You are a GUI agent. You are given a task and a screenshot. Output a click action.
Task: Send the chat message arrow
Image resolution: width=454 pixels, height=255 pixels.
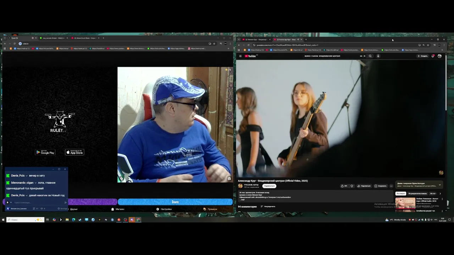pos(66,203)
